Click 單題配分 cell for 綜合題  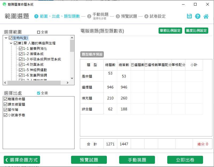(165, 109)
